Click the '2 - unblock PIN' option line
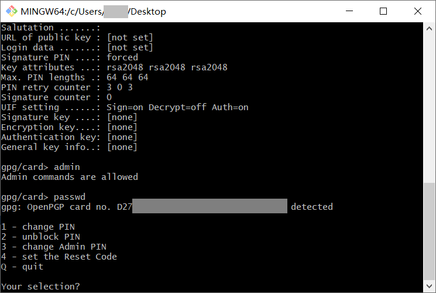 (40, 237)
